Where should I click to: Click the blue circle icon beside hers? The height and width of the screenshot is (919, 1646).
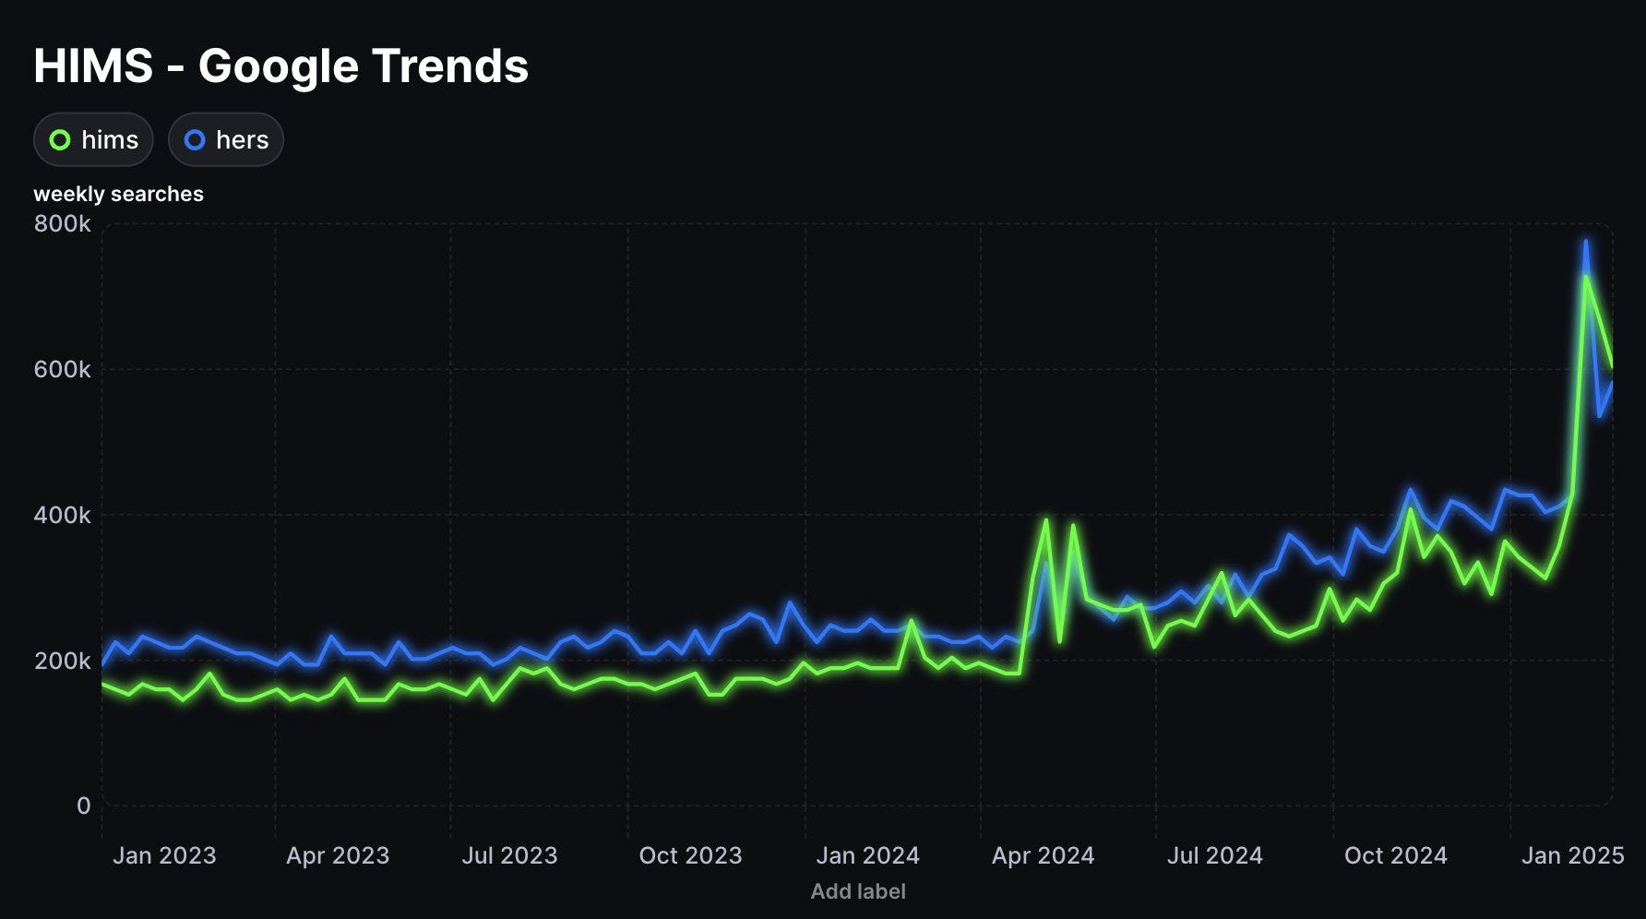pos(195,140)
